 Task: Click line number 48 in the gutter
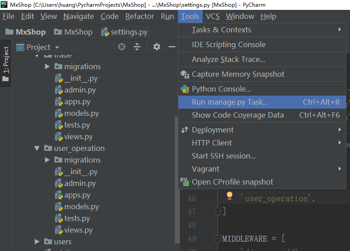coord(192,225)
